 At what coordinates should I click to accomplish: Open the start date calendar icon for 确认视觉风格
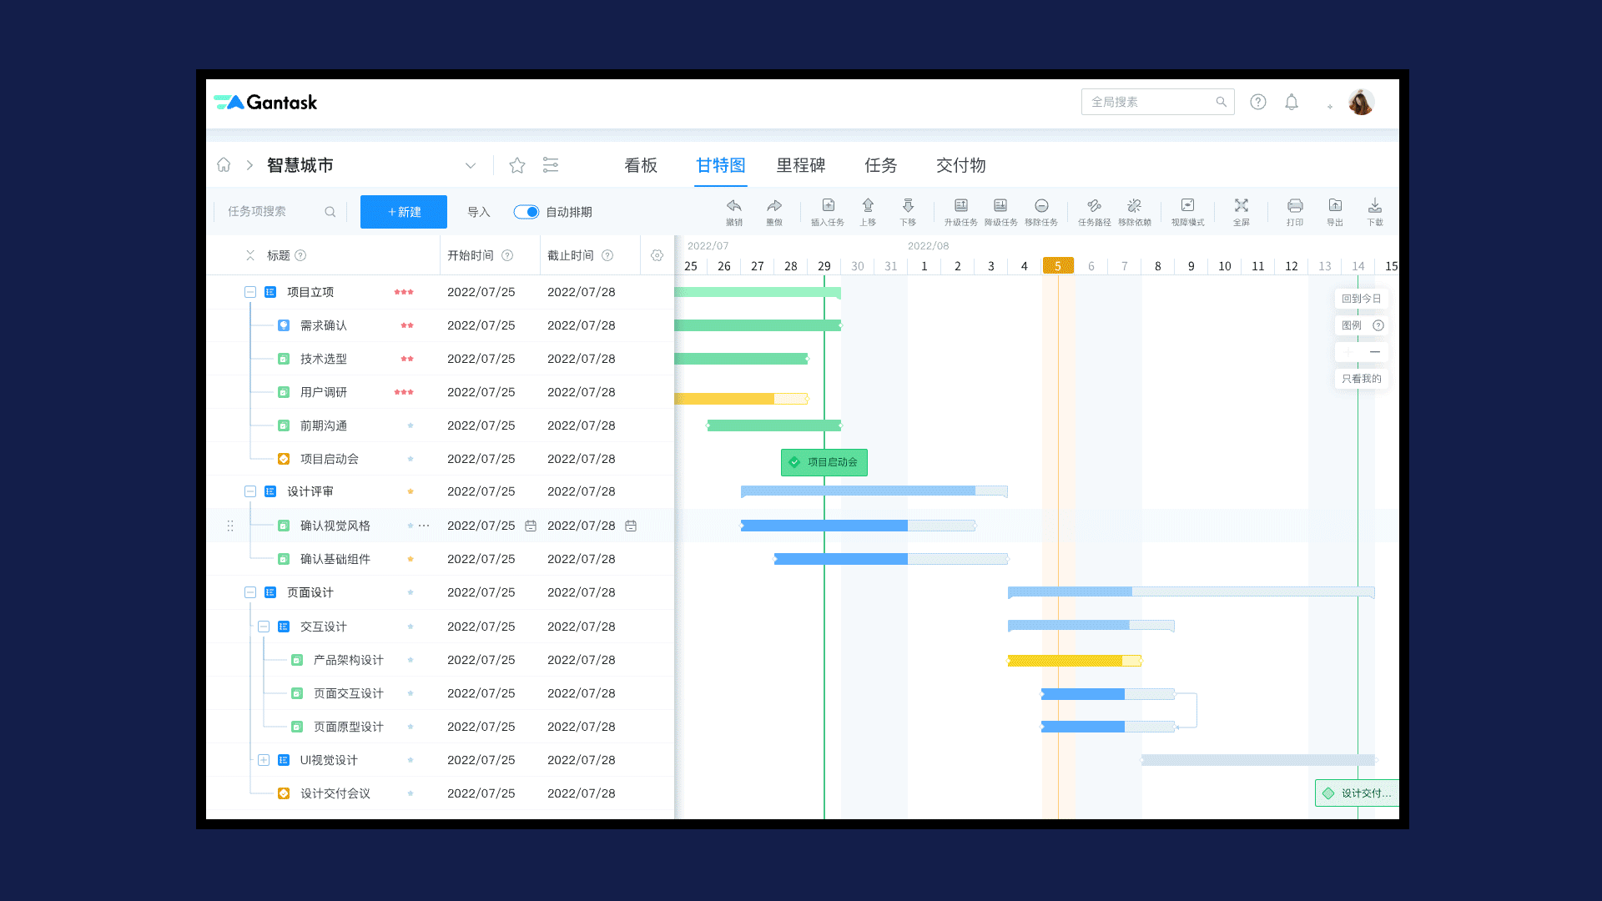[531, 526]
